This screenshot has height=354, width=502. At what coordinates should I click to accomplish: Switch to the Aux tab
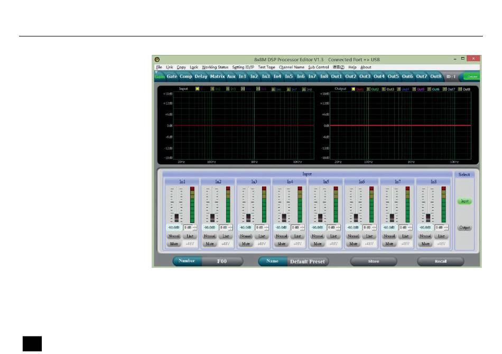click(x=231, y=77)
